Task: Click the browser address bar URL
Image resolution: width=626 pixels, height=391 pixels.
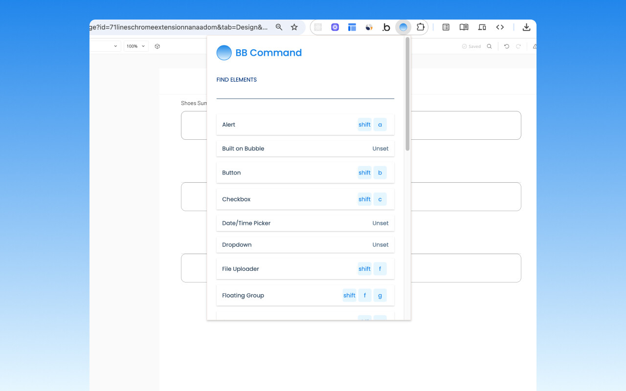Action: tap(179, 27)
